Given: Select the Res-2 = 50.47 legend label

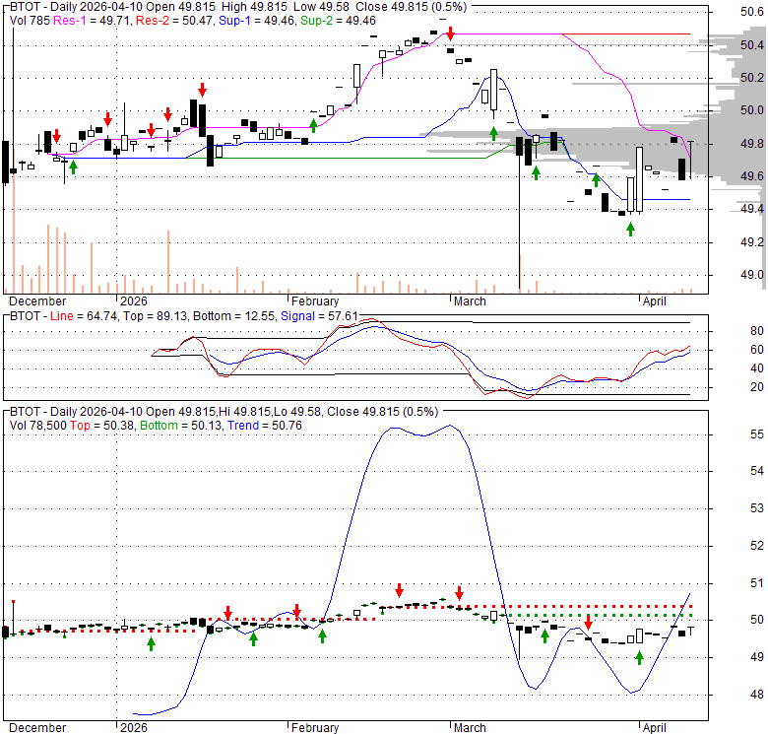Looking at the screenshot, I should point(166,20).
